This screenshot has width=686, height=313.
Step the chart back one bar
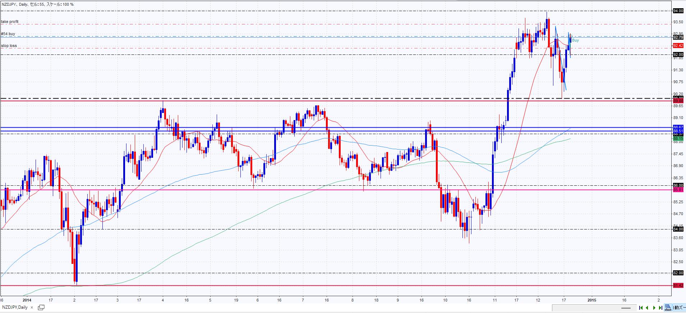tap(647, 308)
